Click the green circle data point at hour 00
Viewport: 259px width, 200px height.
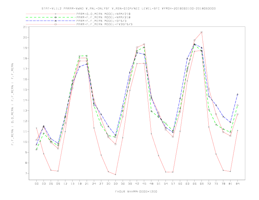point(37,149)
